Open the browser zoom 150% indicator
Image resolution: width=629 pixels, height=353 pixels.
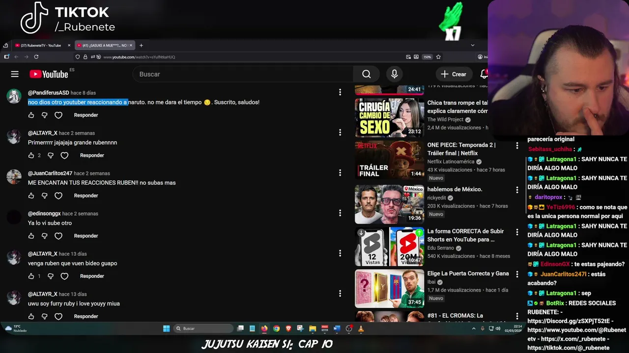coord(427,57)
